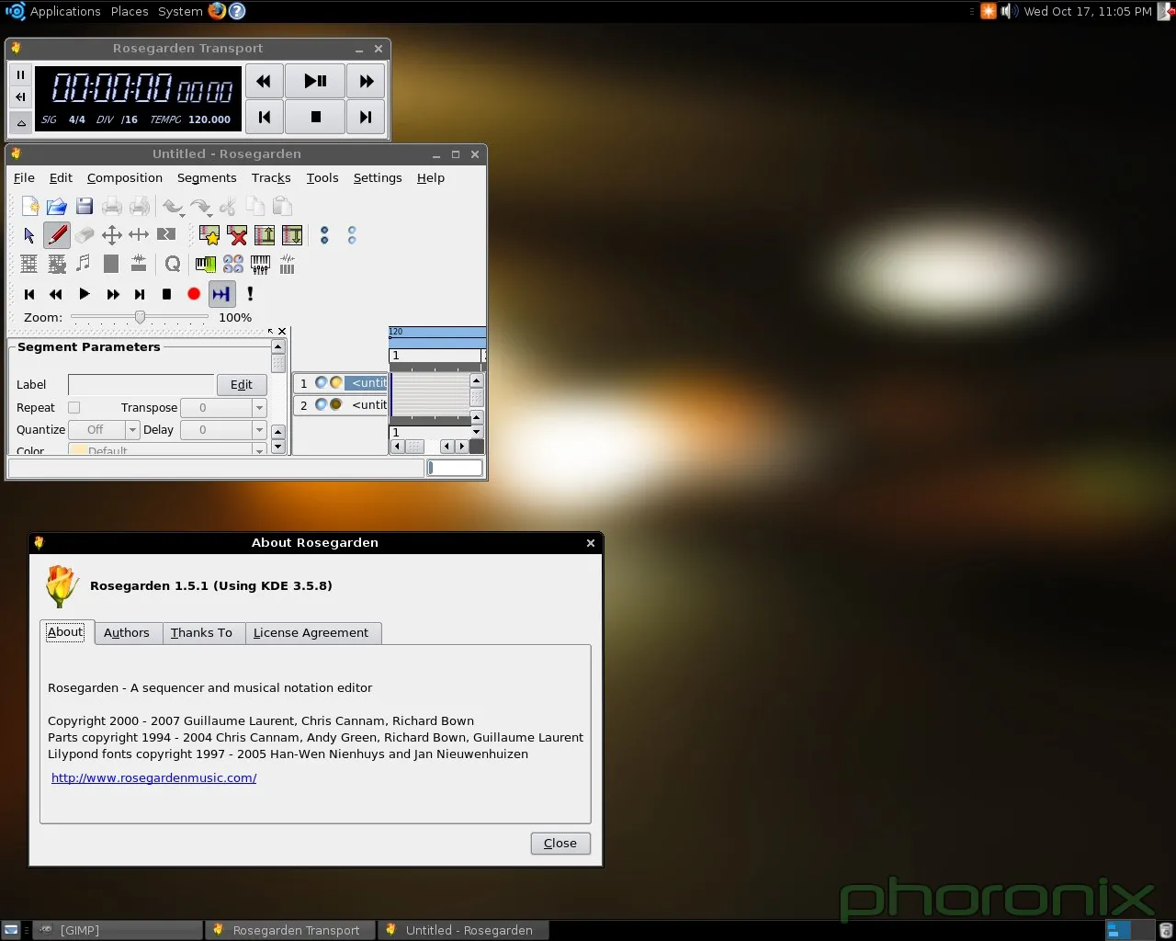Open the File menu
The width and height of the screenshot is (1176, 941).
24,178
